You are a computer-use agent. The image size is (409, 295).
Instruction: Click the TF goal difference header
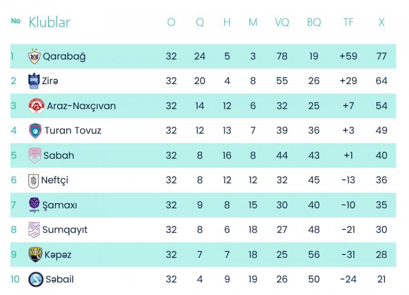(348, 22)
